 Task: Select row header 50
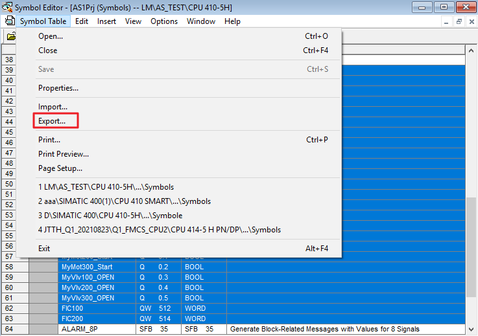[9, 184]
